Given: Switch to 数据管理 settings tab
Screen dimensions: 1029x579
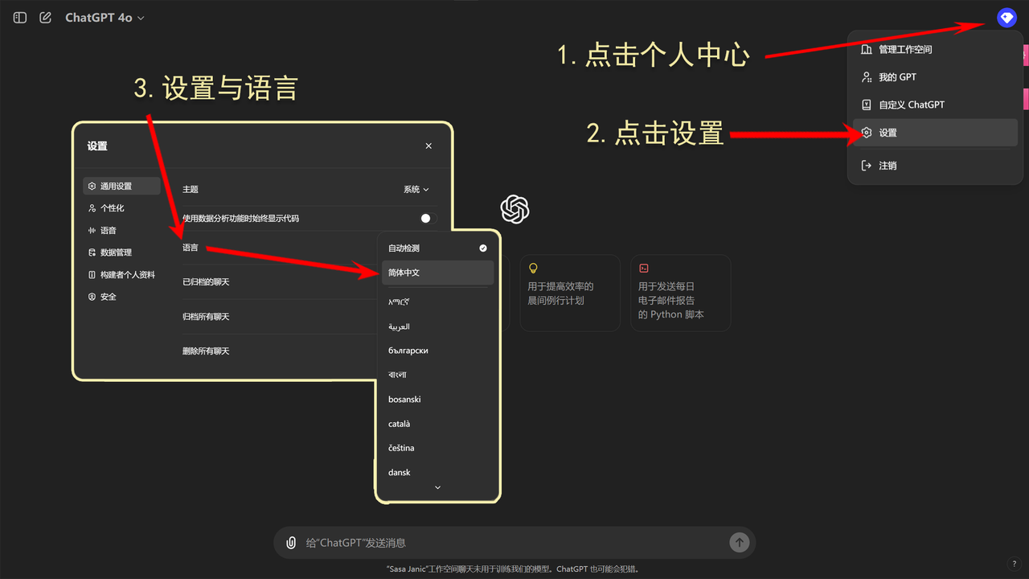Looking at the screenshot, I should coord(121,253).
